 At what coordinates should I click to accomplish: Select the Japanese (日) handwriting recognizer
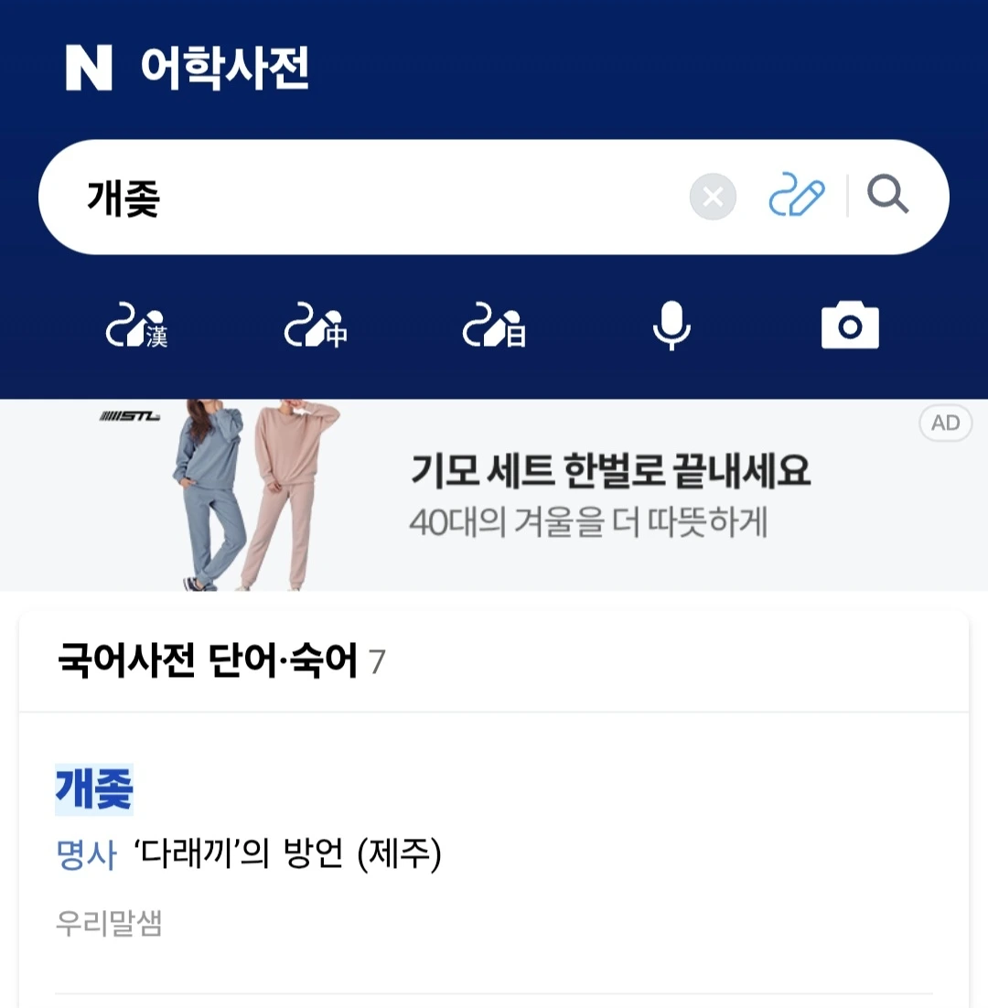(x=494, y=326)
